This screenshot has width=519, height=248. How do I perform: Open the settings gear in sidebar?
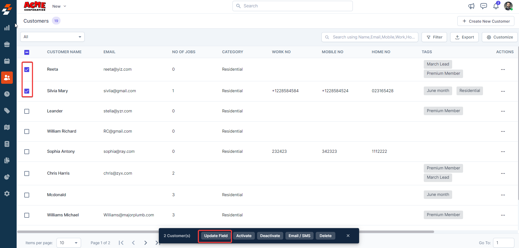[7, 193]
